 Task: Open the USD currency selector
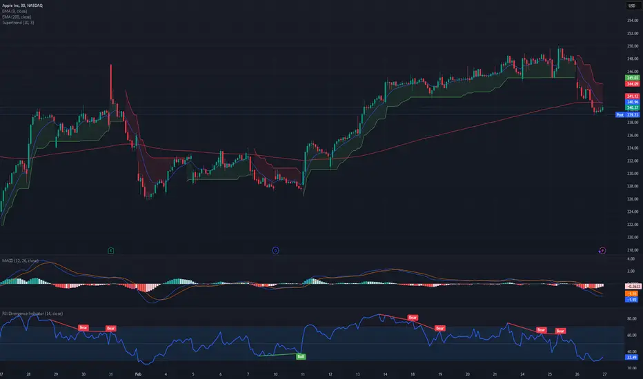pos(632,6)
